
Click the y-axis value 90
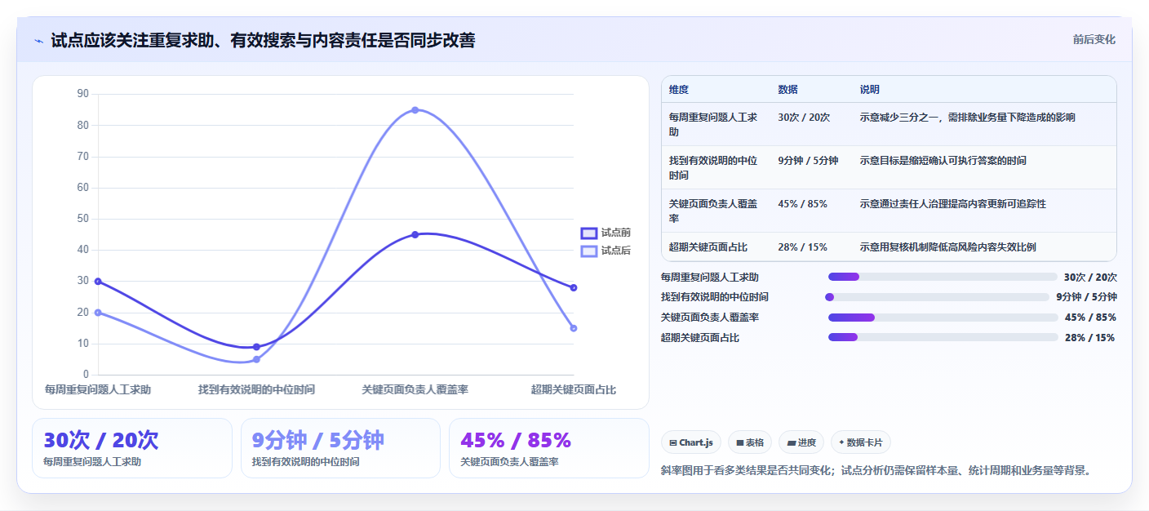coord(82,94)
